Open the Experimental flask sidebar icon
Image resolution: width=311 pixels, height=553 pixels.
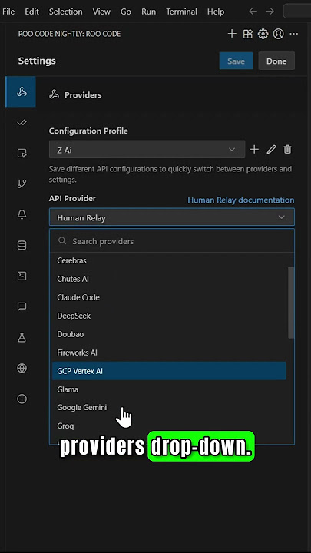point(22,337)
